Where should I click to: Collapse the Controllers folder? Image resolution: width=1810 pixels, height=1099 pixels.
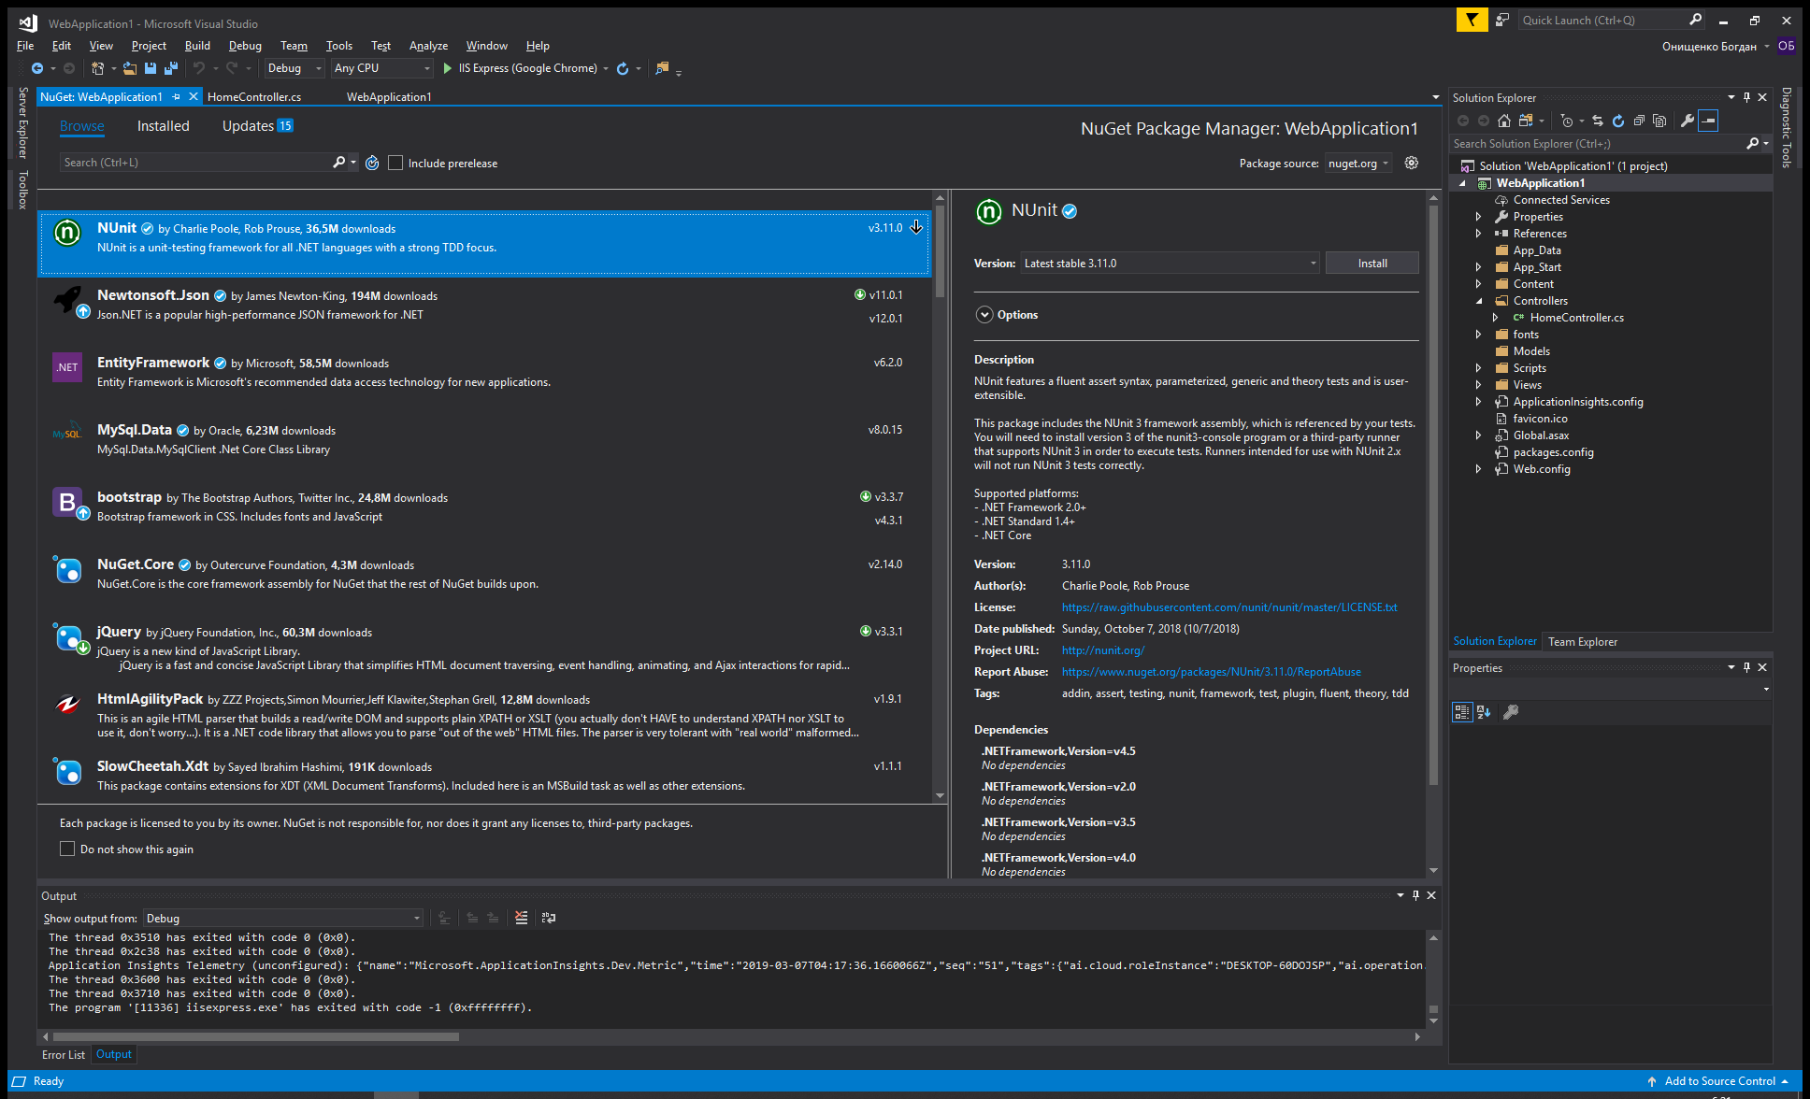[1478, 301]
